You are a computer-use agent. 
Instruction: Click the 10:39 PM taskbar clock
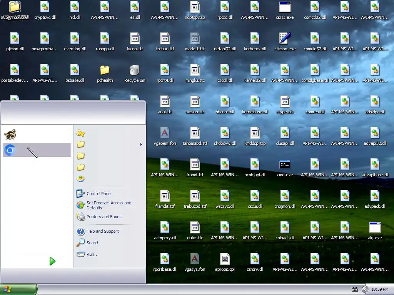[x=380, y=290]
